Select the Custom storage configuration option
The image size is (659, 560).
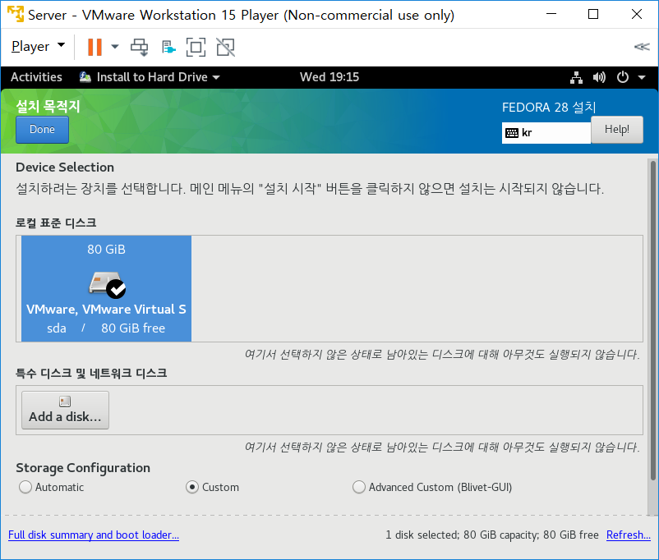coord(212,487)
